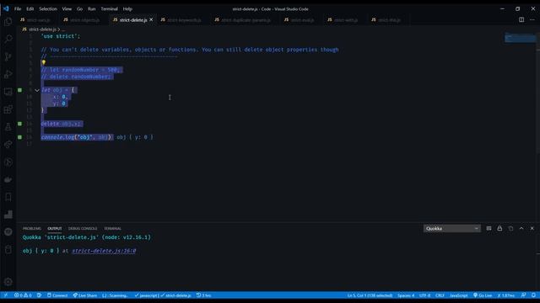Close the bottom panel
This screenshot has height=303, width=540.
[x=532, y=228]
